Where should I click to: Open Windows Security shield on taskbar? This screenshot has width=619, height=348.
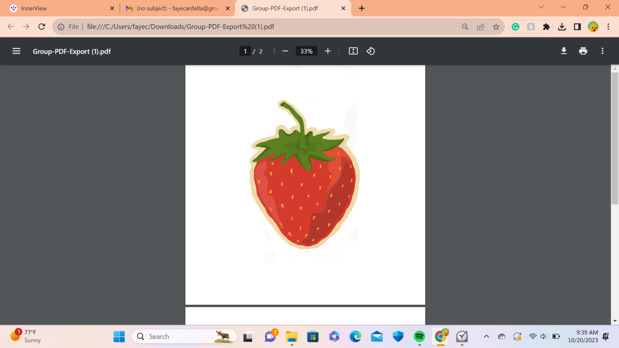(x=398, y=336)
